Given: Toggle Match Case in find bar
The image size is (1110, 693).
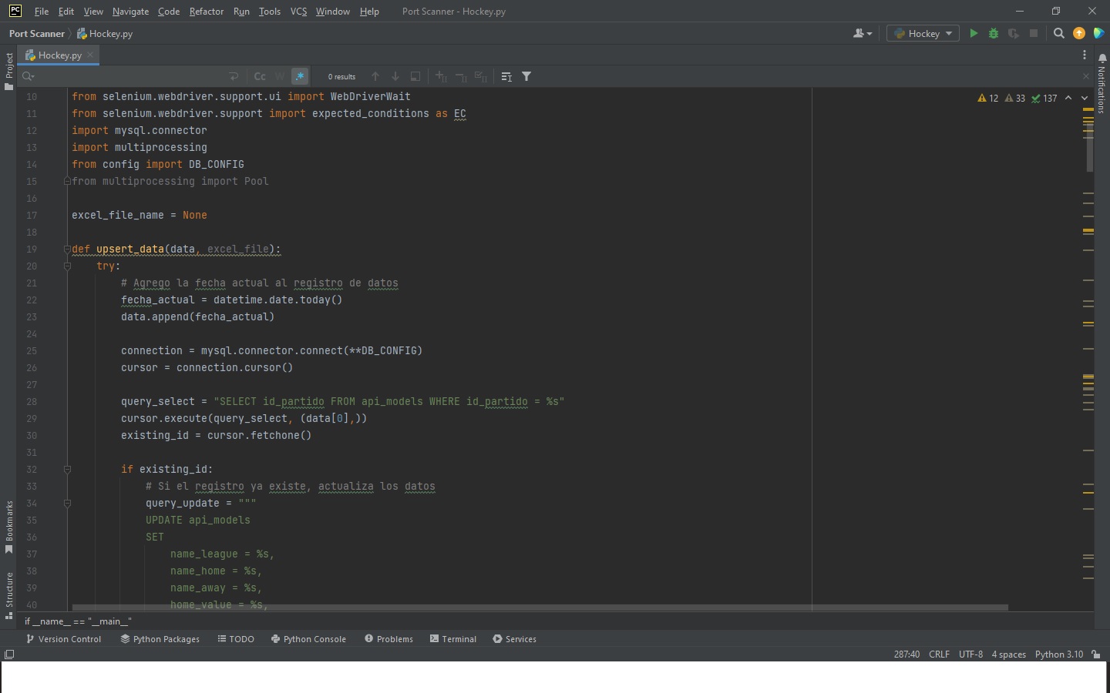Looking at the screenshot, I should click(260, 76).
